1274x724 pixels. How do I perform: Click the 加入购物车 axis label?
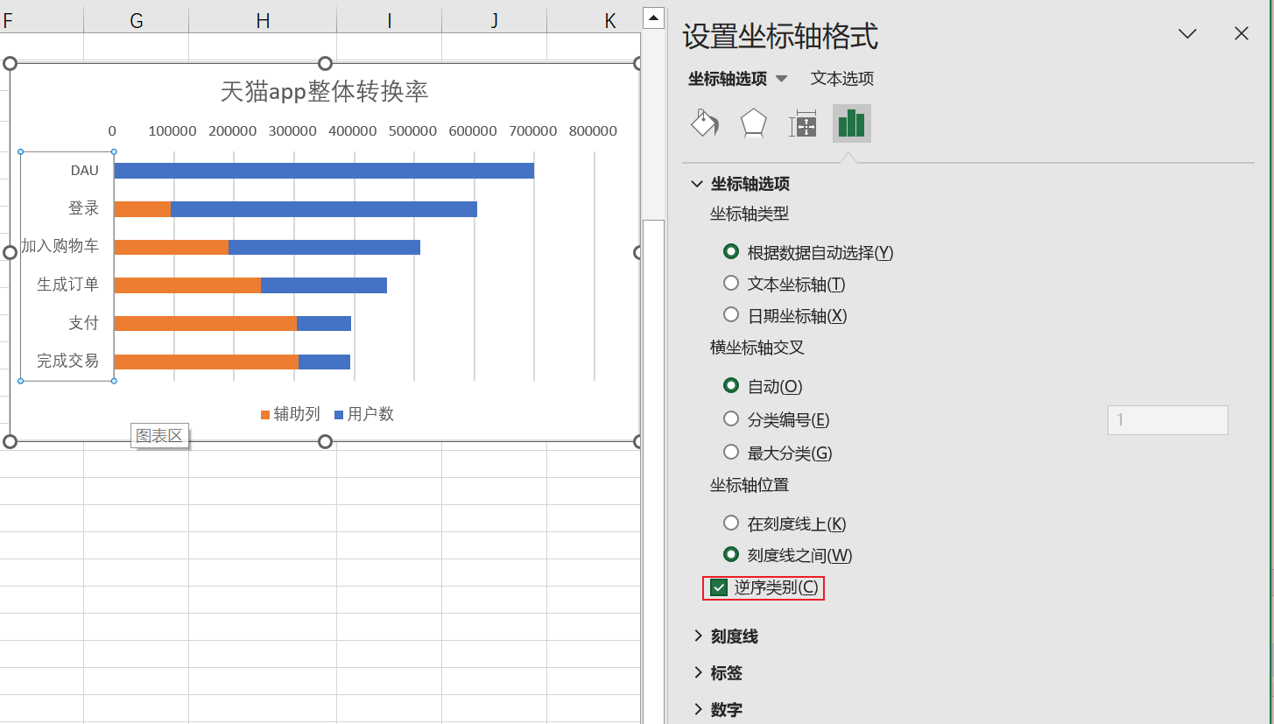tap(60, 246)
